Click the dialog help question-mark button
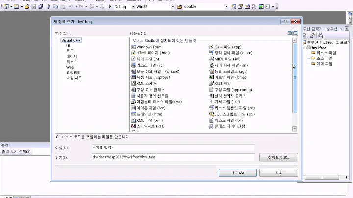353x198 pixels. coord(285,21)
